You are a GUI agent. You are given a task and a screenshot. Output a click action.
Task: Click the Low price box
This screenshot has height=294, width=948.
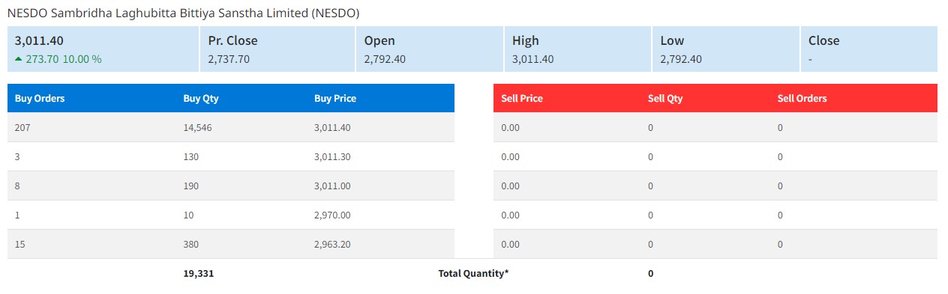coord(725,49)
